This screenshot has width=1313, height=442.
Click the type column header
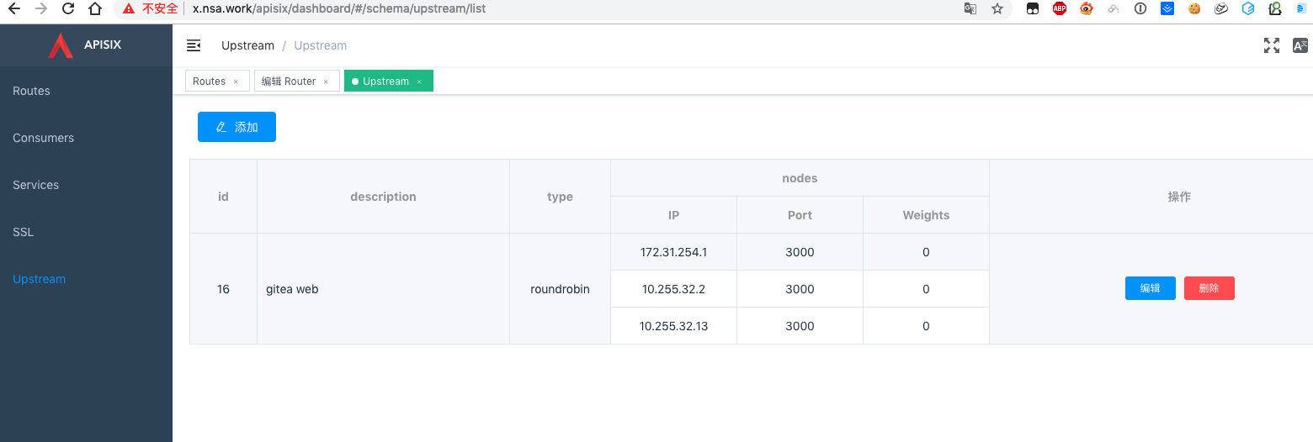click(560, 197)
